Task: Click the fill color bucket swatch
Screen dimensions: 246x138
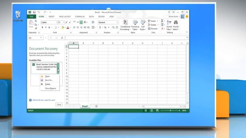Action: pos(63,28)
